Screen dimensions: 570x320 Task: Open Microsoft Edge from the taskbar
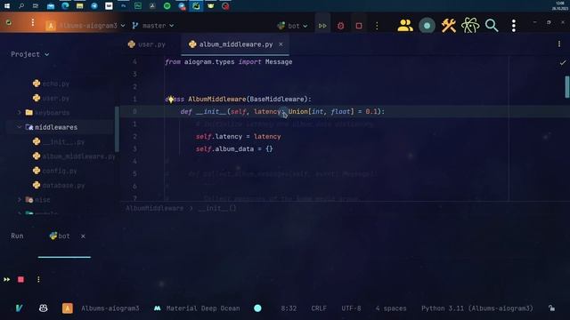(65, 6)
